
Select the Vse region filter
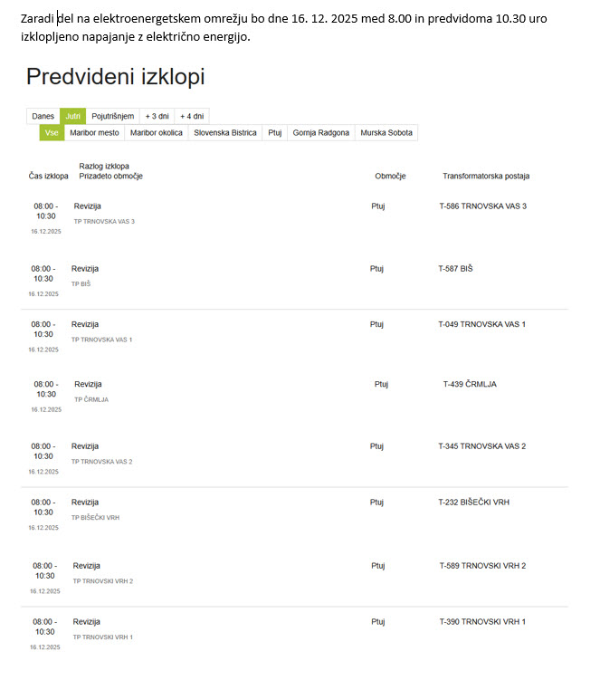52,133
